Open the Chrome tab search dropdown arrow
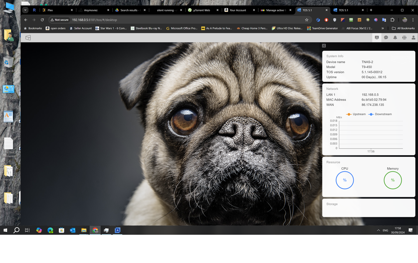 (25, 10)
